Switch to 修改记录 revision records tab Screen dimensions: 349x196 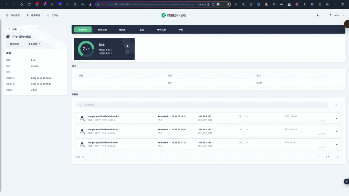[102, 30]
